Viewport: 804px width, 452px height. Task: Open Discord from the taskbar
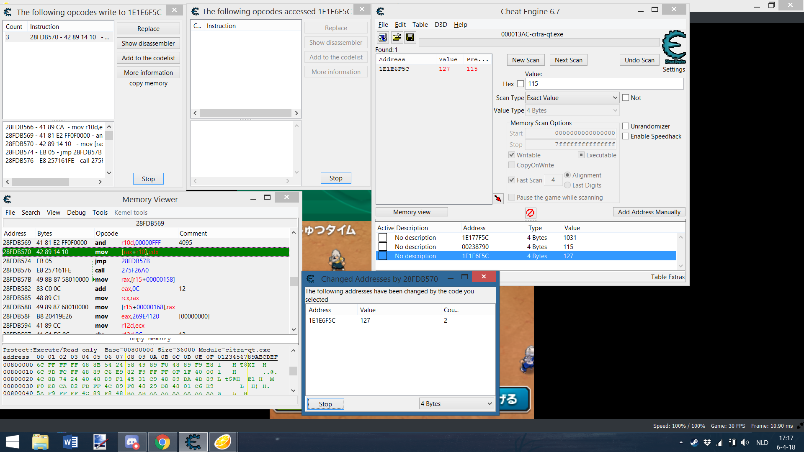(x=132, y=442)
